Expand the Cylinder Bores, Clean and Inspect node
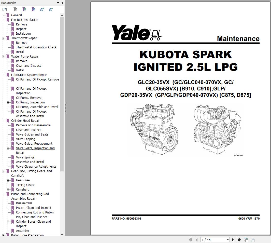 [x=8, y=222]
